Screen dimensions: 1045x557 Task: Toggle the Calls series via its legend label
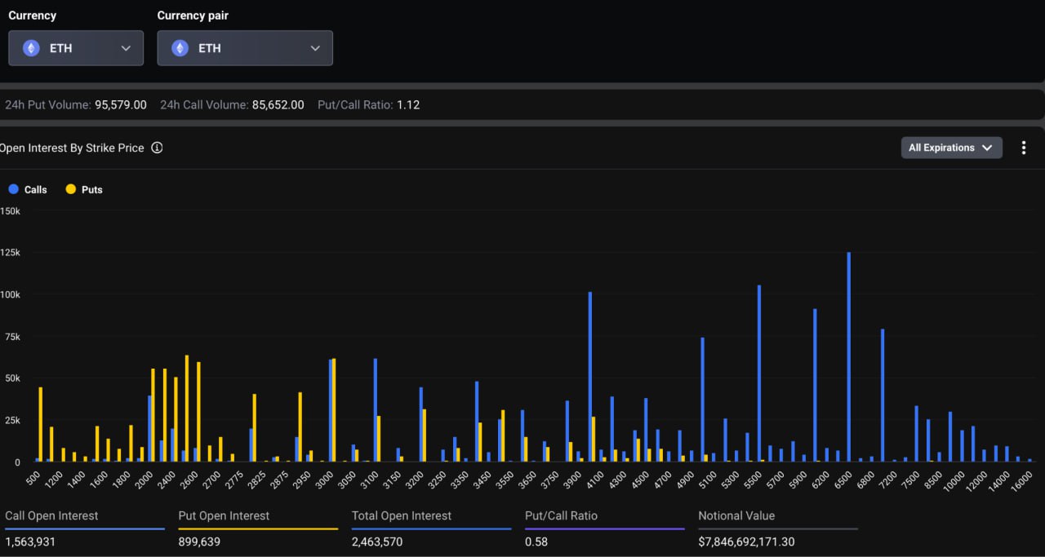[35, 189]
